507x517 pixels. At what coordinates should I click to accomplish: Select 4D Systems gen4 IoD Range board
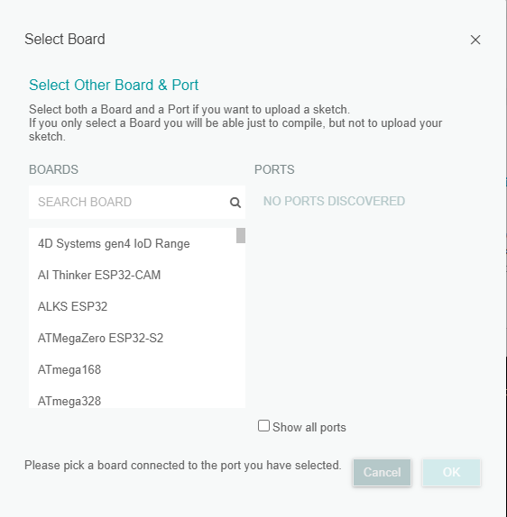point(133,244)
